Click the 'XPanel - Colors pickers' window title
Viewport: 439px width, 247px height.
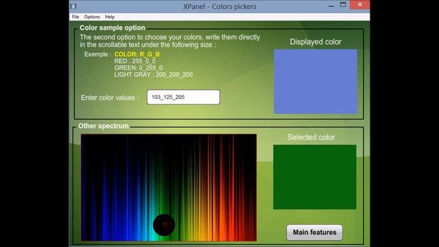point(219,6)
